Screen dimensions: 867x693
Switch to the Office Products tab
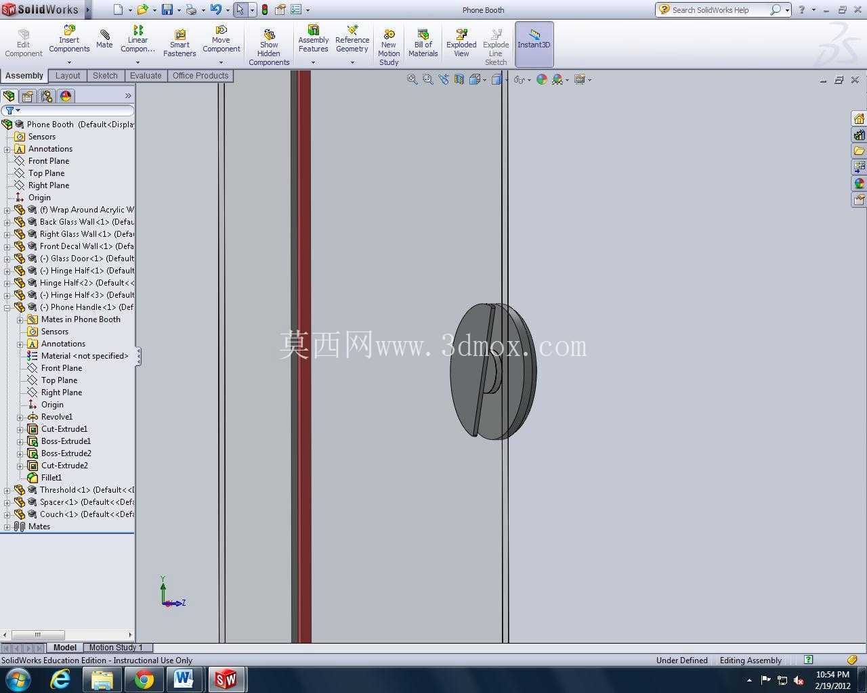click(x=200, y=76)
